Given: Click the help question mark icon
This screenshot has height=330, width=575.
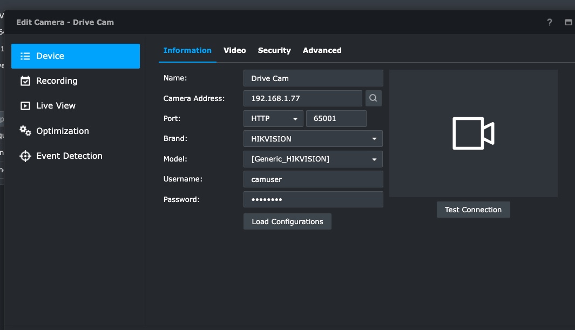Looking at the screenshot, I should 550,22.
